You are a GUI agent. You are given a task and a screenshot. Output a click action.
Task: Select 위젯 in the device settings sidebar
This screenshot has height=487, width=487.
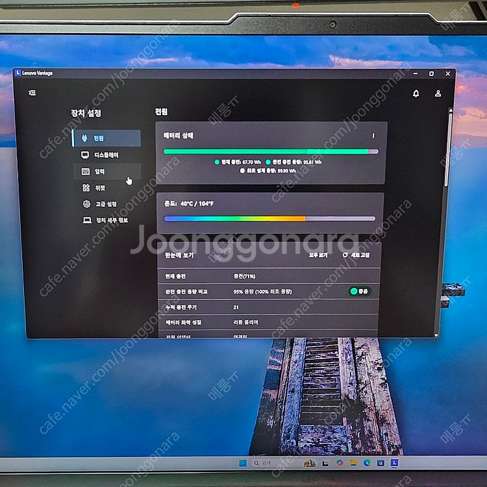click(99, 188)
